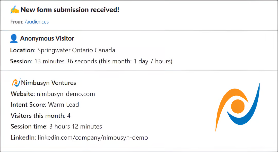This screenshot has width=278, height=152.
Task: Click the blue person silhouette icon
Action: click(x=14, y=39)
